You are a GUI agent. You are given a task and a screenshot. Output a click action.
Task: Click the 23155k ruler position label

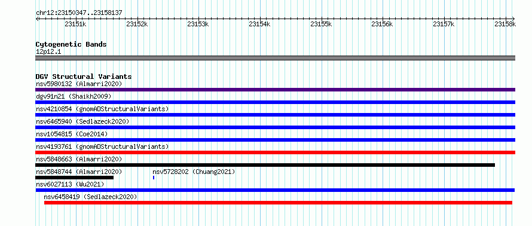pos(321,24)
